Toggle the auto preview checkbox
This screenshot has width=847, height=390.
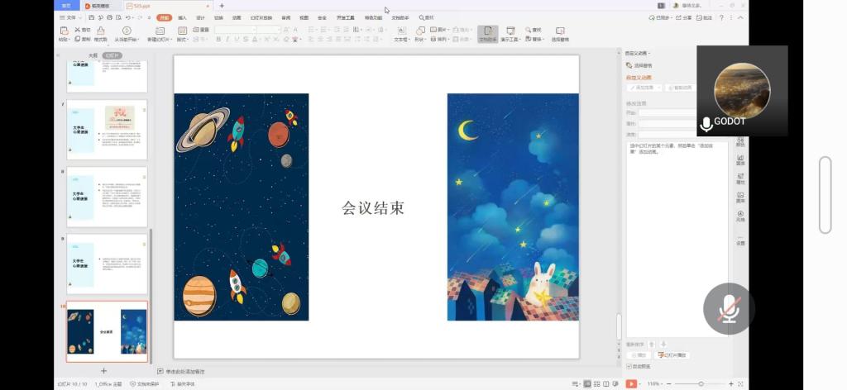pos(629,366)
